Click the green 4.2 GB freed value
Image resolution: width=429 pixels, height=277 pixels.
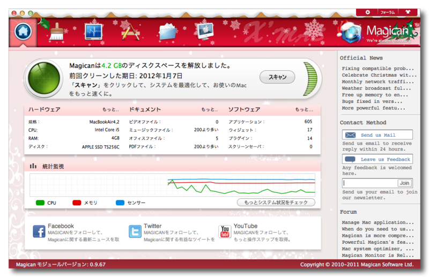pos(112,65)
